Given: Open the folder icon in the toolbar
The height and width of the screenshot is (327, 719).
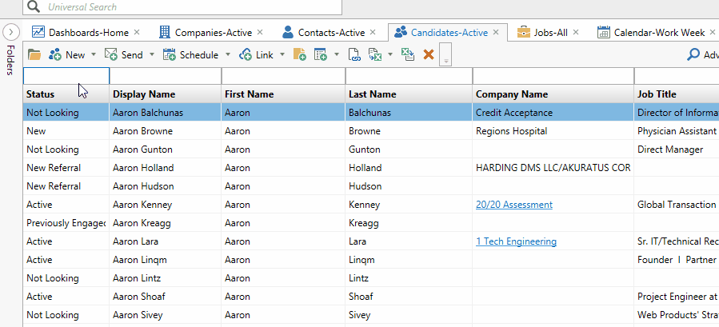Looking at the screenshot, I should pos(34,55).
